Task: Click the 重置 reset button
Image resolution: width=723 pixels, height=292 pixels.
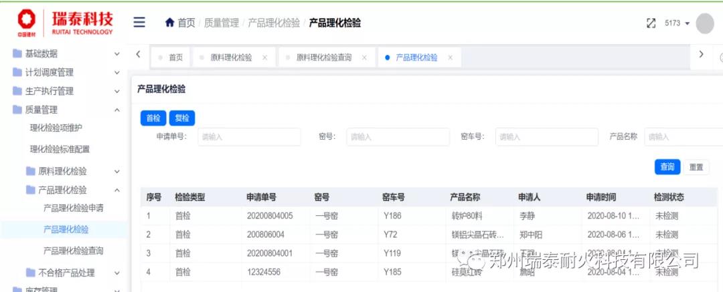Action: tap(696, 167)
